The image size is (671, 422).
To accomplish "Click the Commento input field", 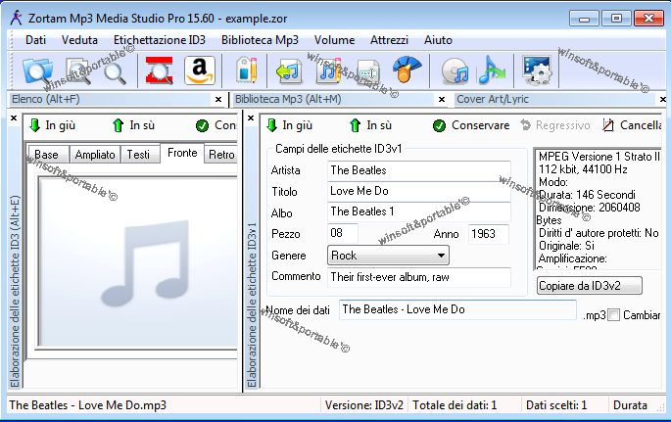I will pos(419,277).
